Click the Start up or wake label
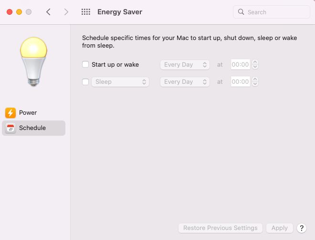Screen dimensions: 315x240 coord(115,65)
